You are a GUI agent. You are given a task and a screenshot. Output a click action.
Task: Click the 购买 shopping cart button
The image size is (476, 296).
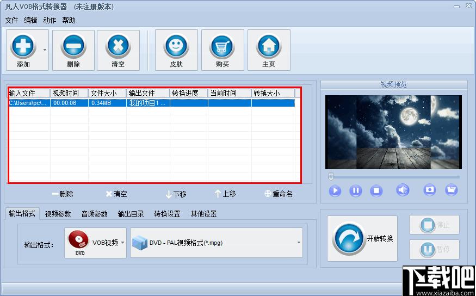coord(222,50)
